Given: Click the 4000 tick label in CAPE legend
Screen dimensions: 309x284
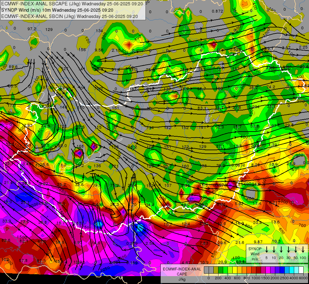Looking at the screenshot, I should (294, 278).
